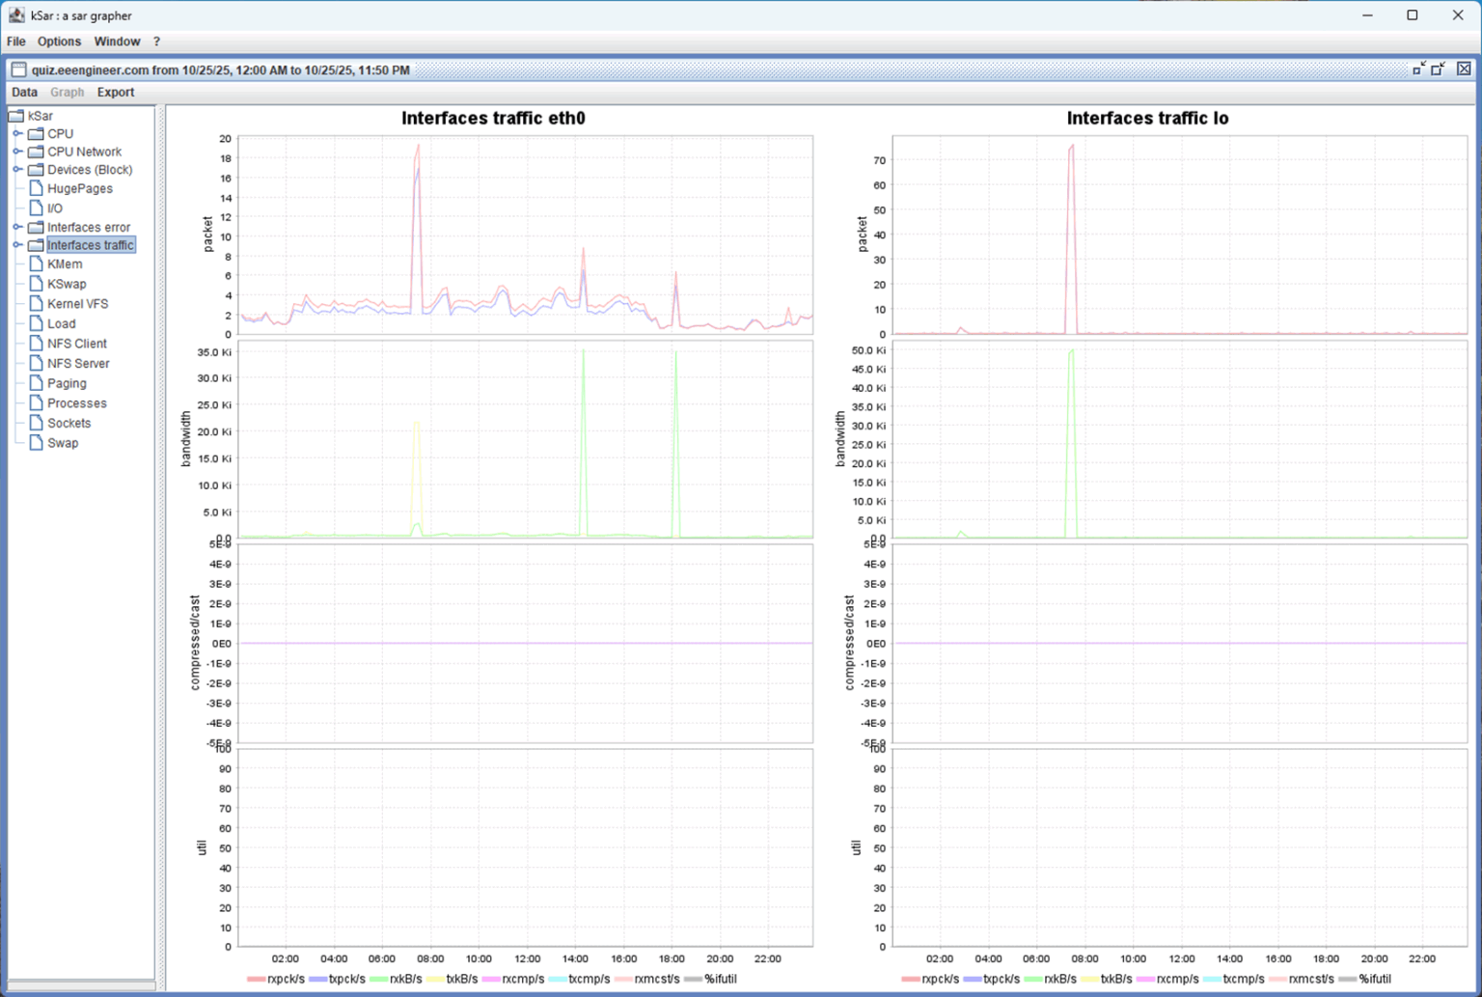Click the kSar logo in the window title bar

[16, 14]
